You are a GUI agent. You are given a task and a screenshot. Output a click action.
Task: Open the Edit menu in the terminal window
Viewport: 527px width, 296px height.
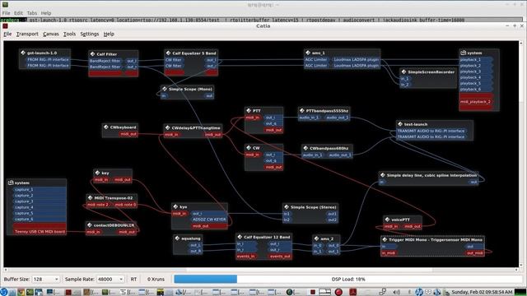[x=18, y=13]
